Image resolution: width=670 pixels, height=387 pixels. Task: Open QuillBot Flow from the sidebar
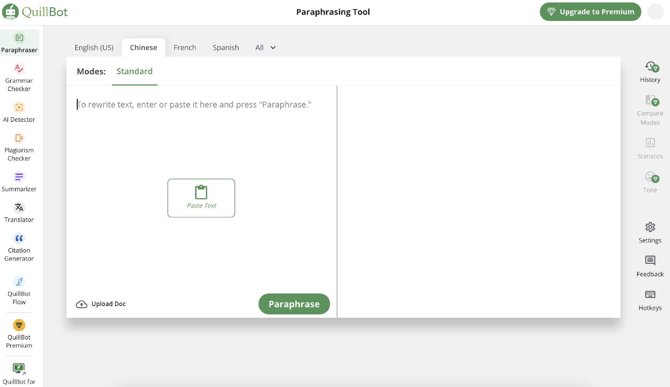pos(19,290)
